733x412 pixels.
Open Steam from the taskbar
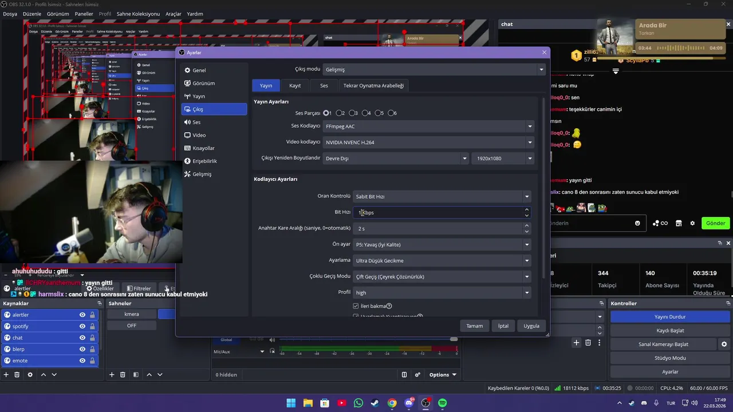pyautogui.click(x=375, y=403)
